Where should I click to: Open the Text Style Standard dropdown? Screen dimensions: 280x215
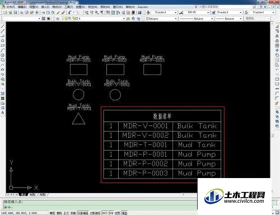(x=175, y=12)
